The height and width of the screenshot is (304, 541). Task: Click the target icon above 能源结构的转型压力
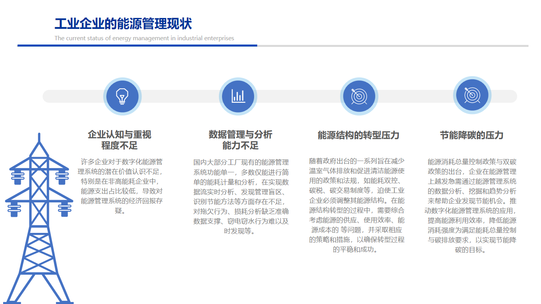point(359,96)
